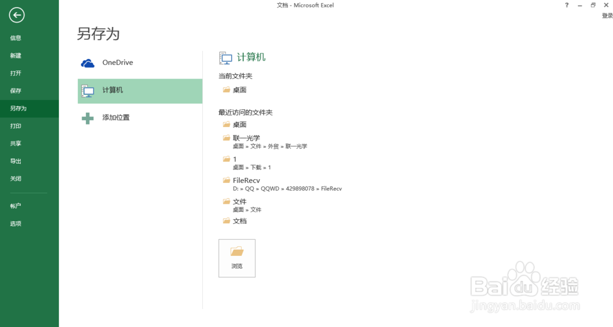Click the green plus 添加位置 icon
This screenshot has width=613, height=327.
[x=88, y=118]
